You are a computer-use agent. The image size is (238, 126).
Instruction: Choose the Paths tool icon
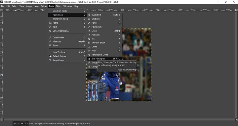click(x=50, y=23)
